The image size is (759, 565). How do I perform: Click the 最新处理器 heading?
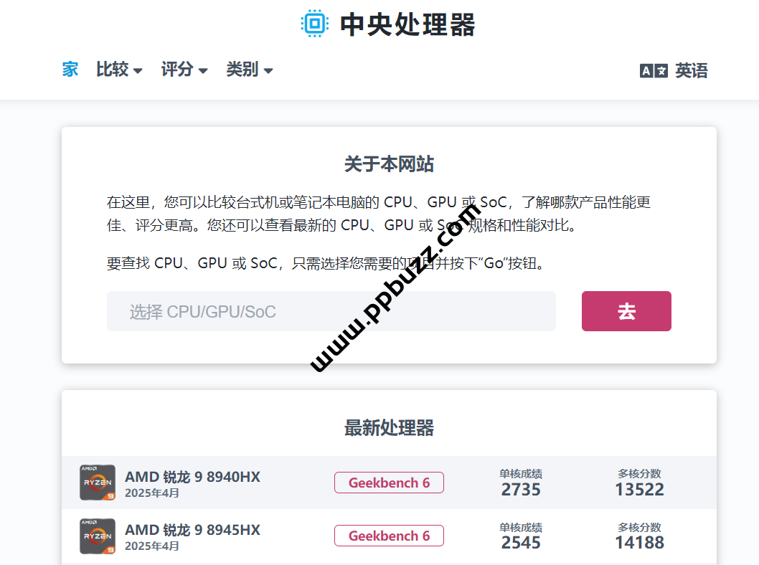(389, 428)
